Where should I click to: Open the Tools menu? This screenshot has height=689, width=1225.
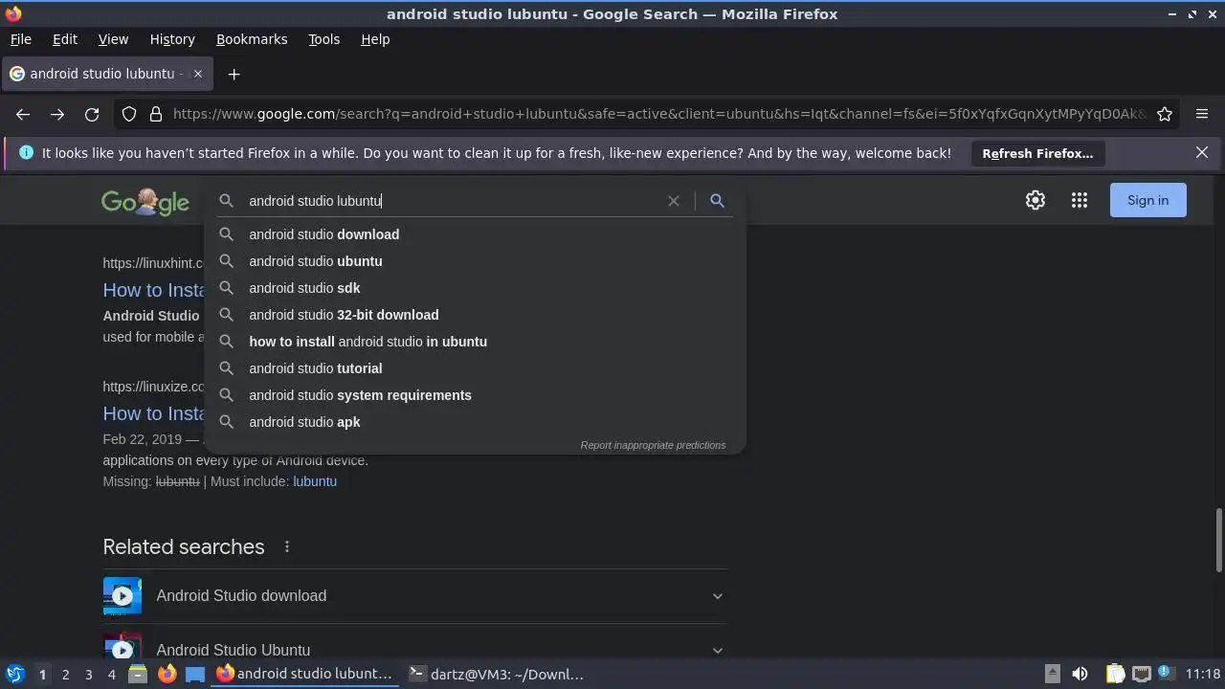tap(323, 39)
